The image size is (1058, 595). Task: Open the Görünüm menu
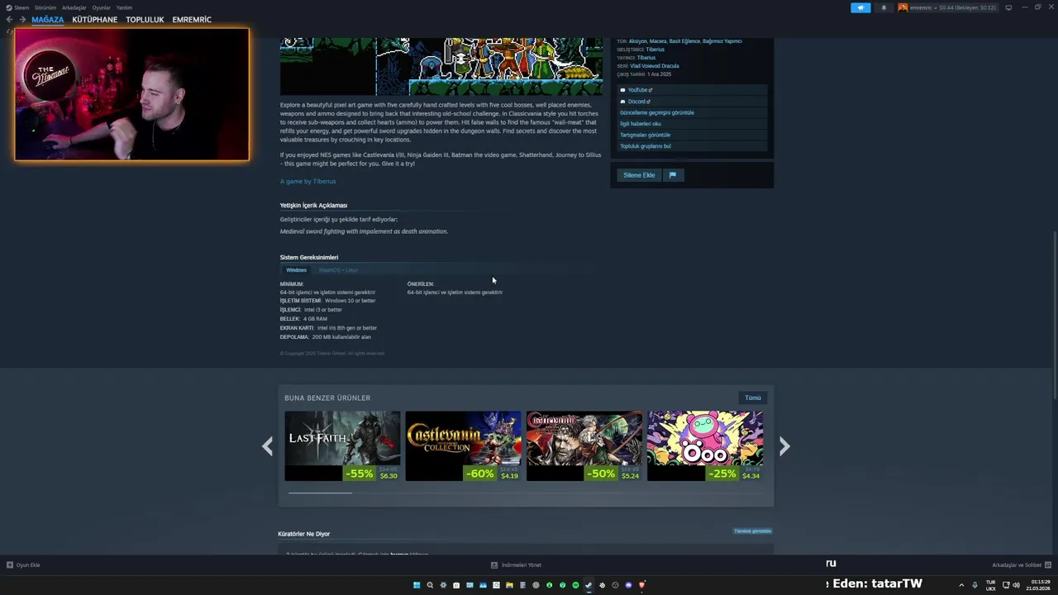[45, 7]
